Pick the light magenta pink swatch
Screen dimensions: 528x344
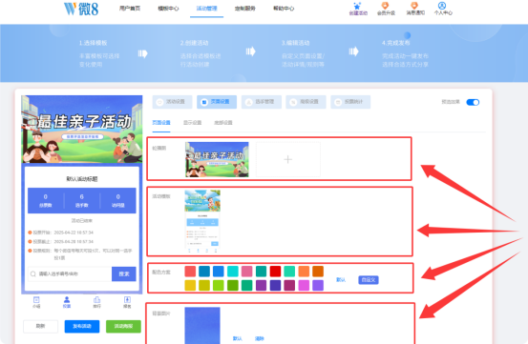(304, 285)
